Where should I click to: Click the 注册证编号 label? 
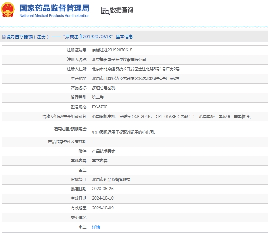76,50
